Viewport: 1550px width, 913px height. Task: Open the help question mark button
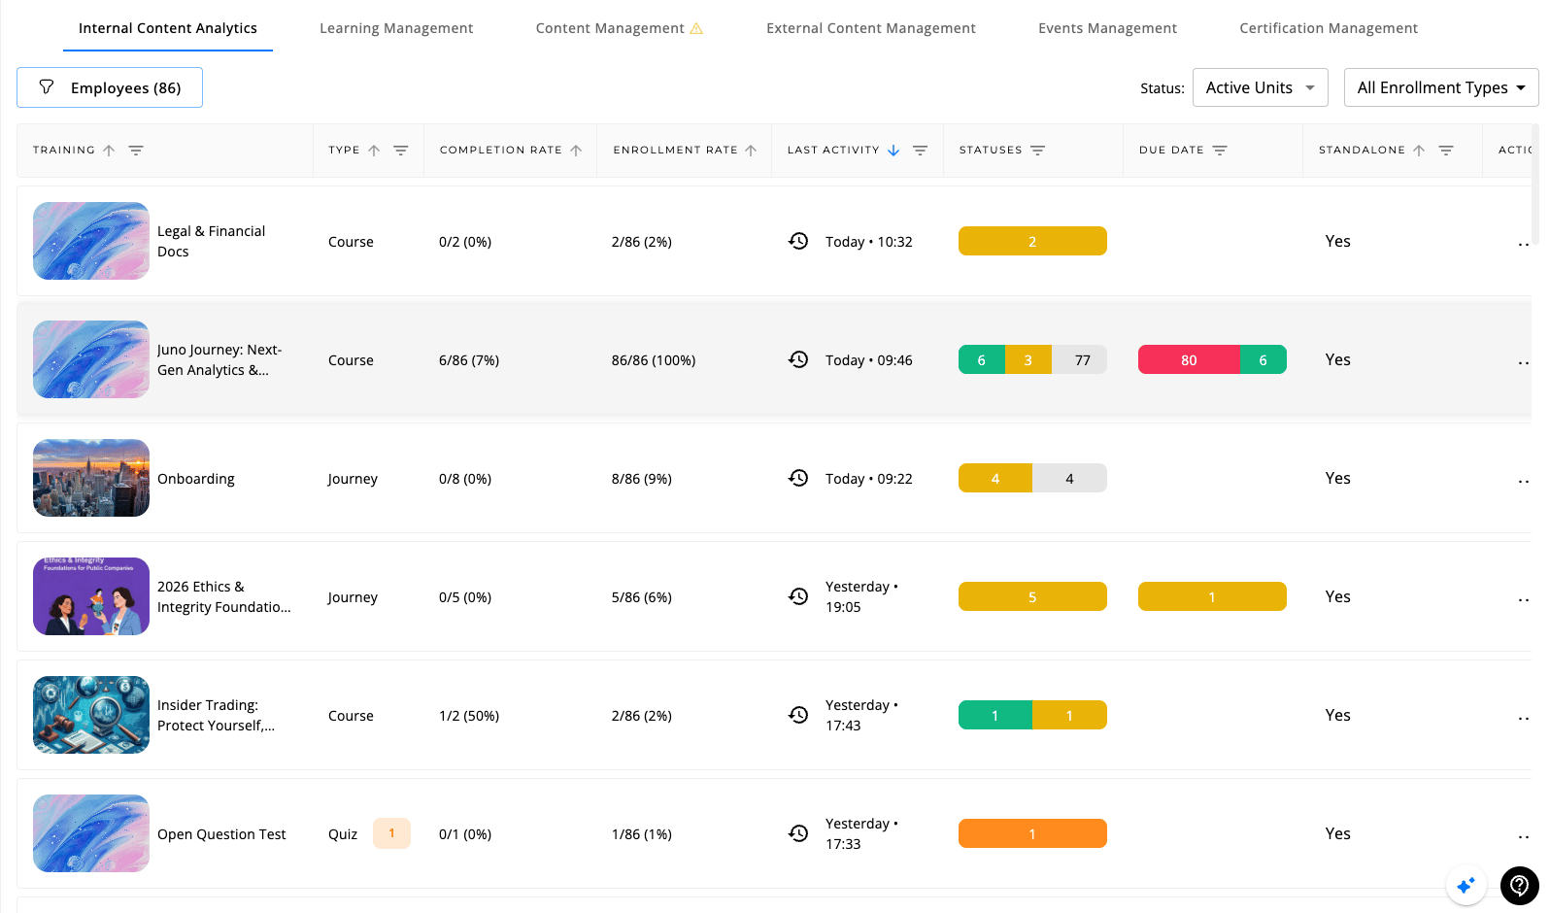tap(1520, 885)
